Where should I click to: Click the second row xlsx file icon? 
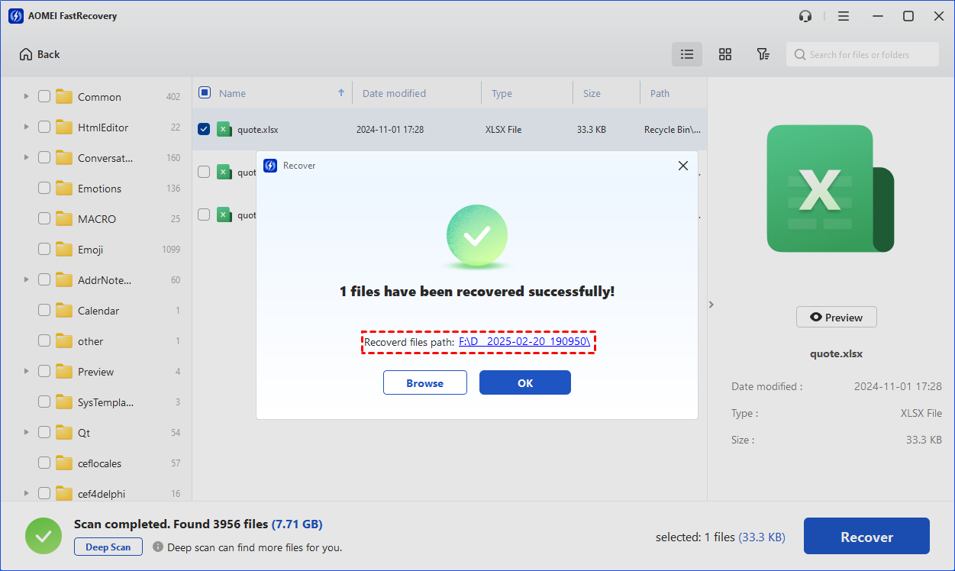(x=224, y=172)
